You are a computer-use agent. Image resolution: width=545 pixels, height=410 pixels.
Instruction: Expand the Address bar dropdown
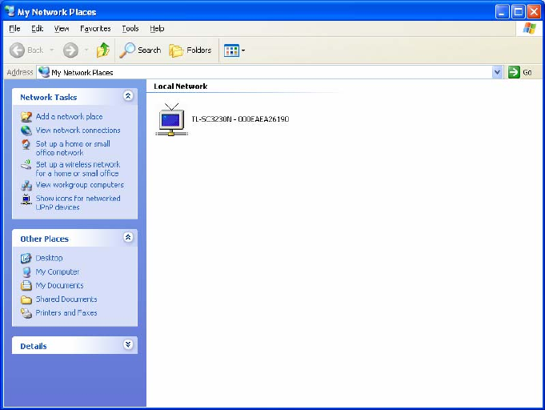[497, 72]
